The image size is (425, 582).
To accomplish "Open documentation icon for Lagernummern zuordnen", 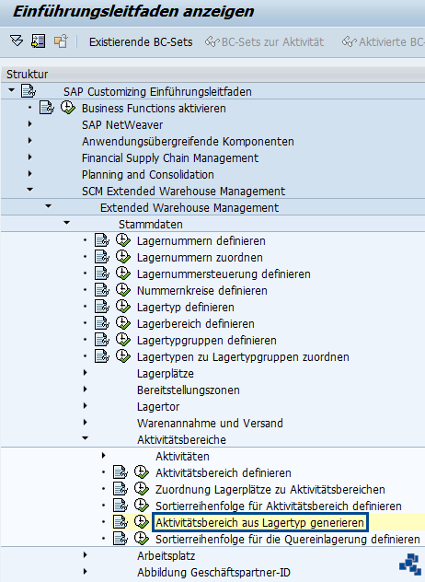I will coord(102,257).
